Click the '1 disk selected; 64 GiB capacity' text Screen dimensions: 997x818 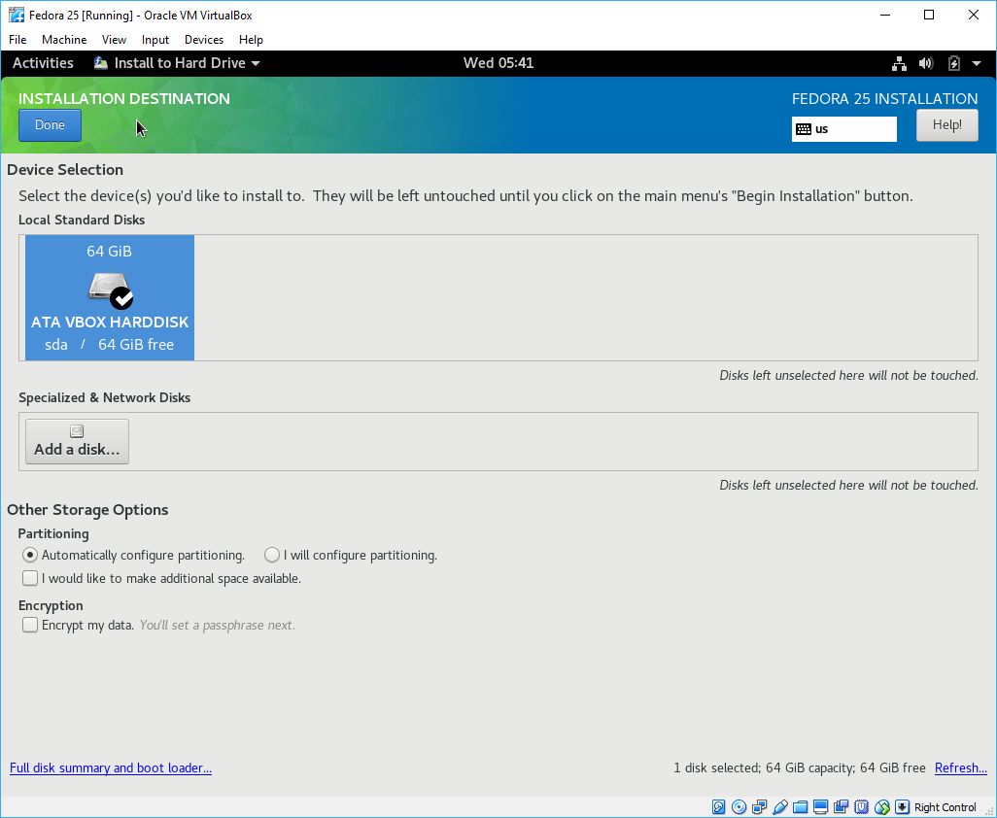pos(763,767)
